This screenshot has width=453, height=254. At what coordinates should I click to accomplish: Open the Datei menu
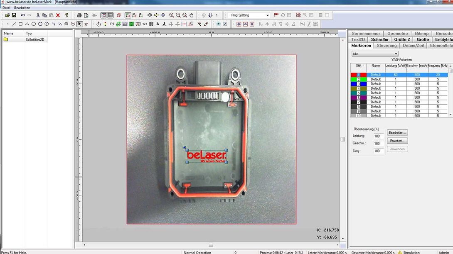pyautogui.click(x=6, y=8)
